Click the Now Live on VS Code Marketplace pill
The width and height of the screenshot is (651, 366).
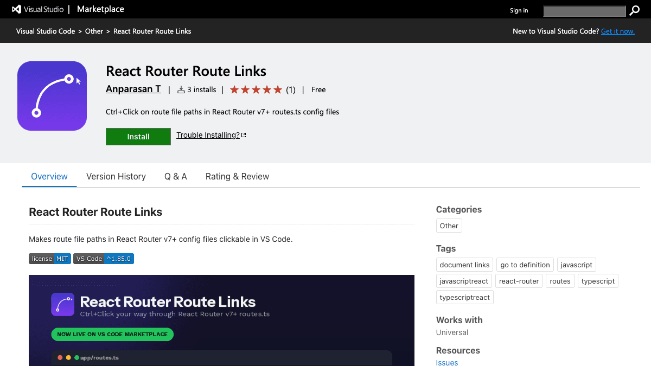tap(112, 334)
